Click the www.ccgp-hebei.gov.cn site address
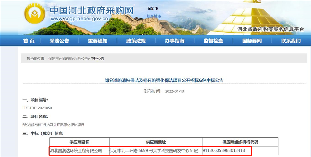Viewport: 311px width, 157px height. pos(79,19)
